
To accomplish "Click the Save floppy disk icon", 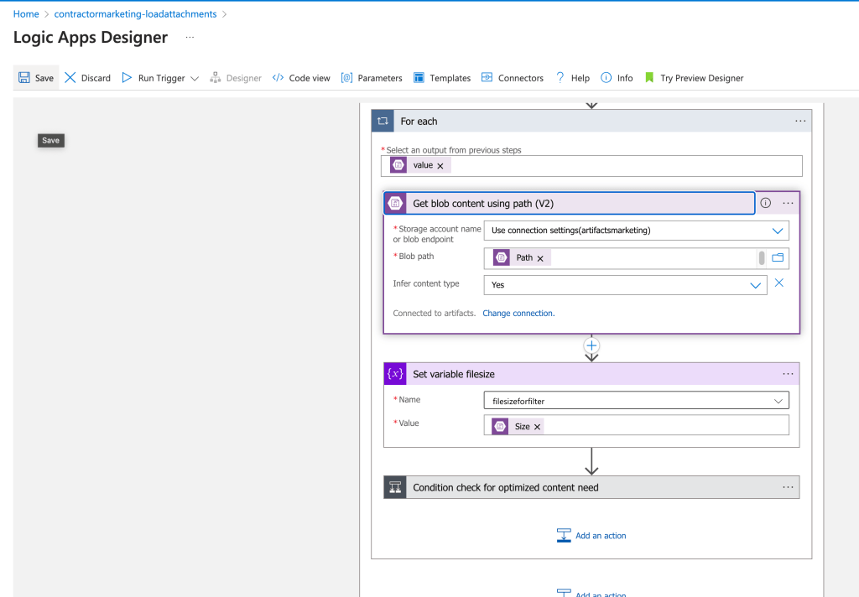I will (x=24, y=78).
